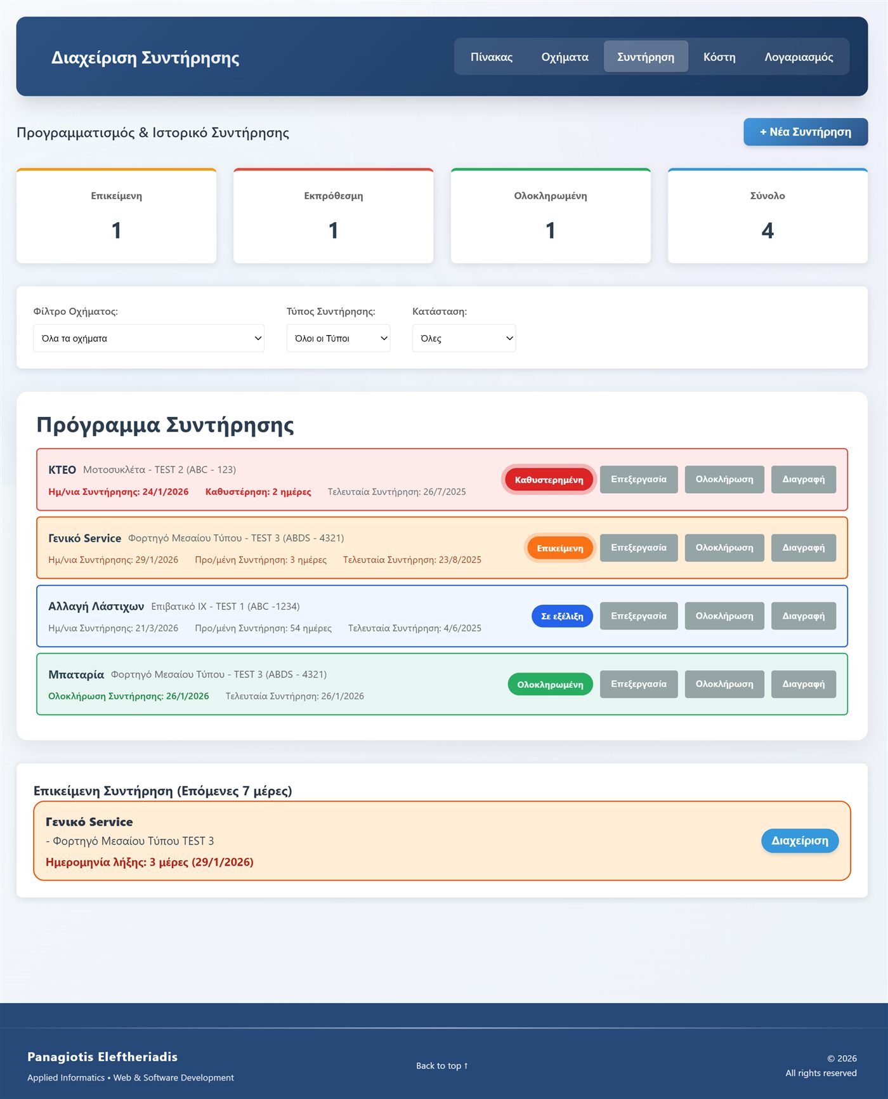
Task: Delete the Μπαταρία maintenance entry
Action: (x=804, y=684)
